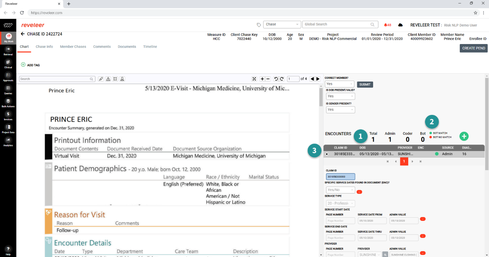Click the CREATE PEND button
The image size is (489, 257).
click(474, 48)
